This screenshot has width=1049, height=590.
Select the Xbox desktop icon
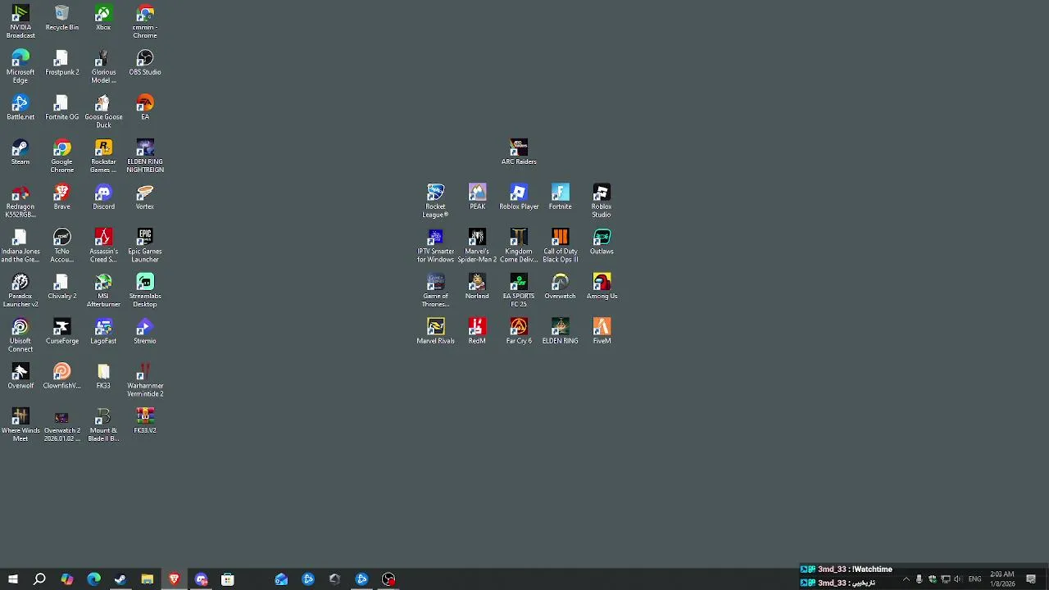coord(103,18)
